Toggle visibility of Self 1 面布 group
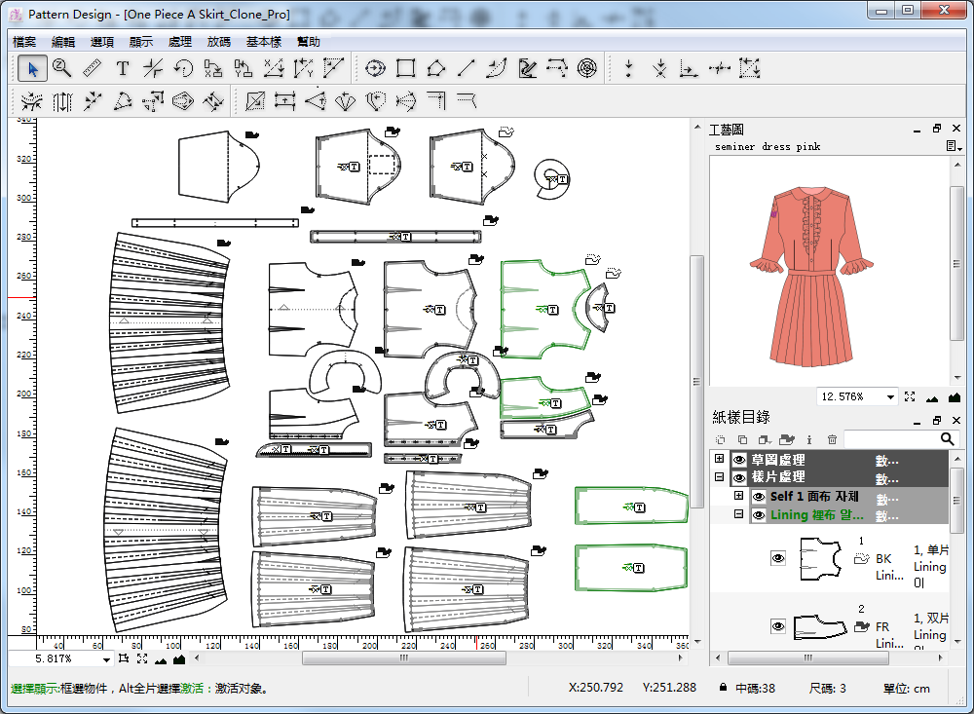The height and width of the screenshot is (714, 974). click(758, 497)
